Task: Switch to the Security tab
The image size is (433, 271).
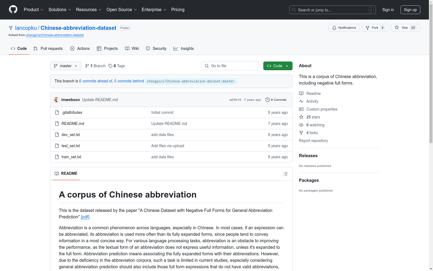Action: pos(156,49)
